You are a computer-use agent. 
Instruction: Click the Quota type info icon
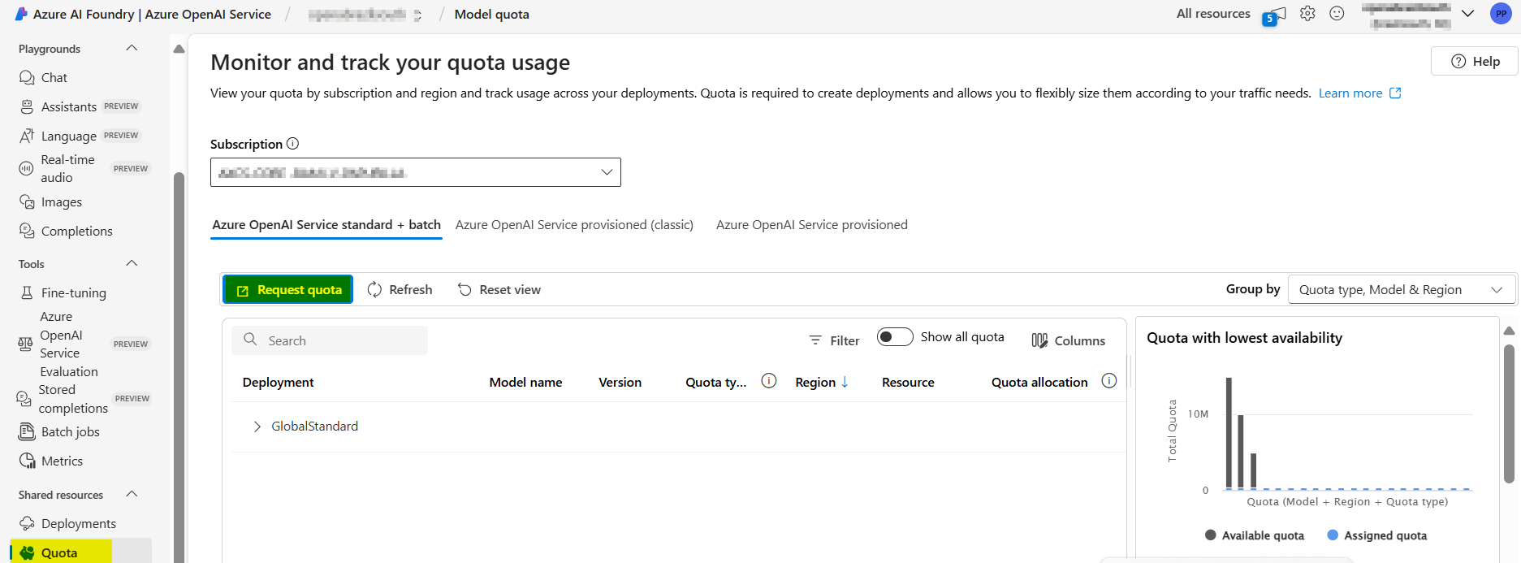tap(769, 381)
